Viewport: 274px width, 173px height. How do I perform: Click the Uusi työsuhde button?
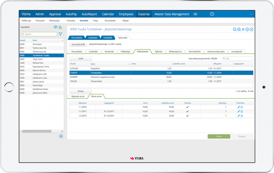[78, 44]
